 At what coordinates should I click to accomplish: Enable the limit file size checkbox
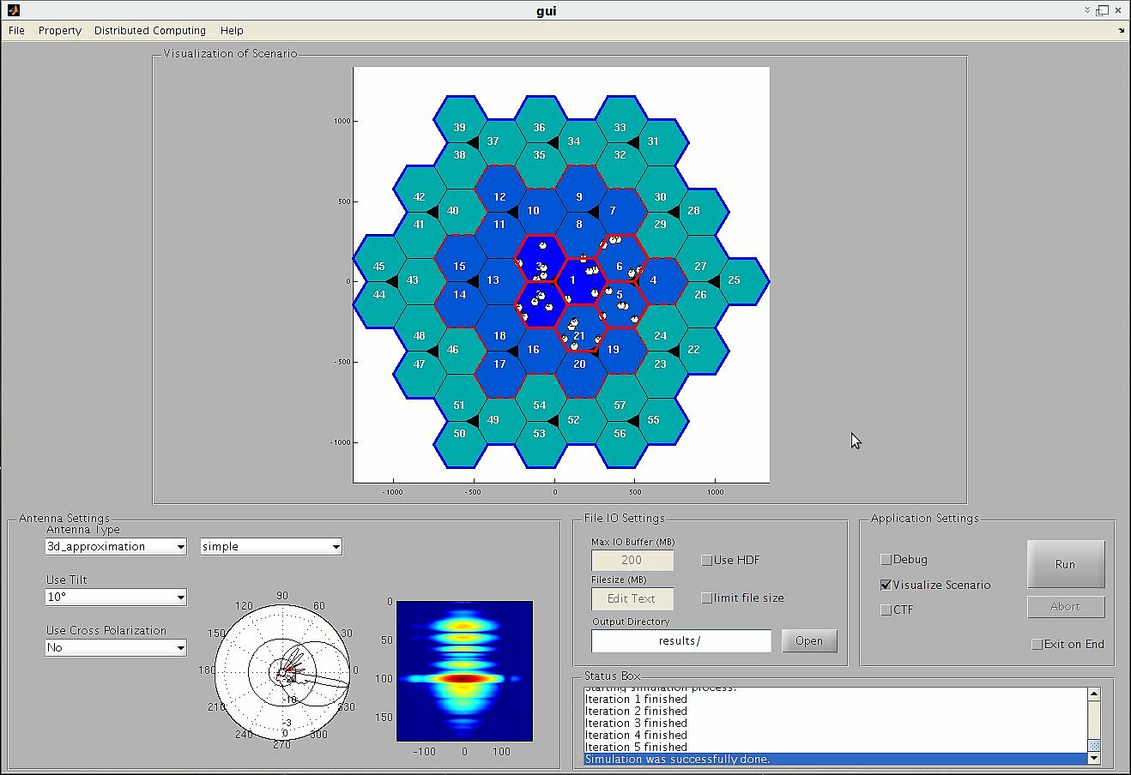[707, 598]
